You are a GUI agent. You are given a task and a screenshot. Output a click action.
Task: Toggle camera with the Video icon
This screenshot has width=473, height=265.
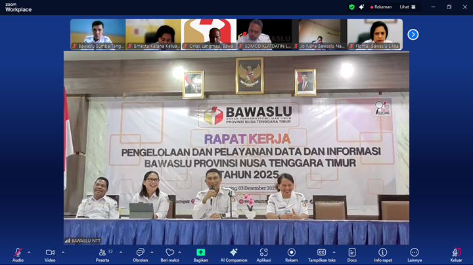pyautogui.click(x=50, y=253)
